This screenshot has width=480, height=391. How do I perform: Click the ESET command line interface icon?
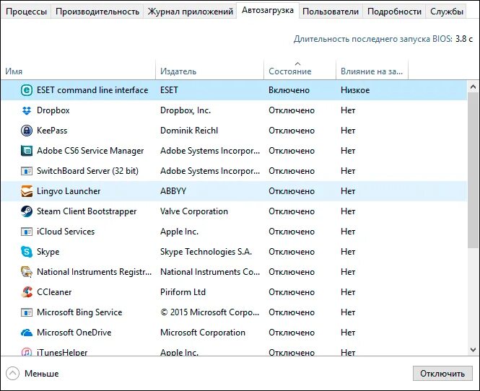tap(27, 90)
